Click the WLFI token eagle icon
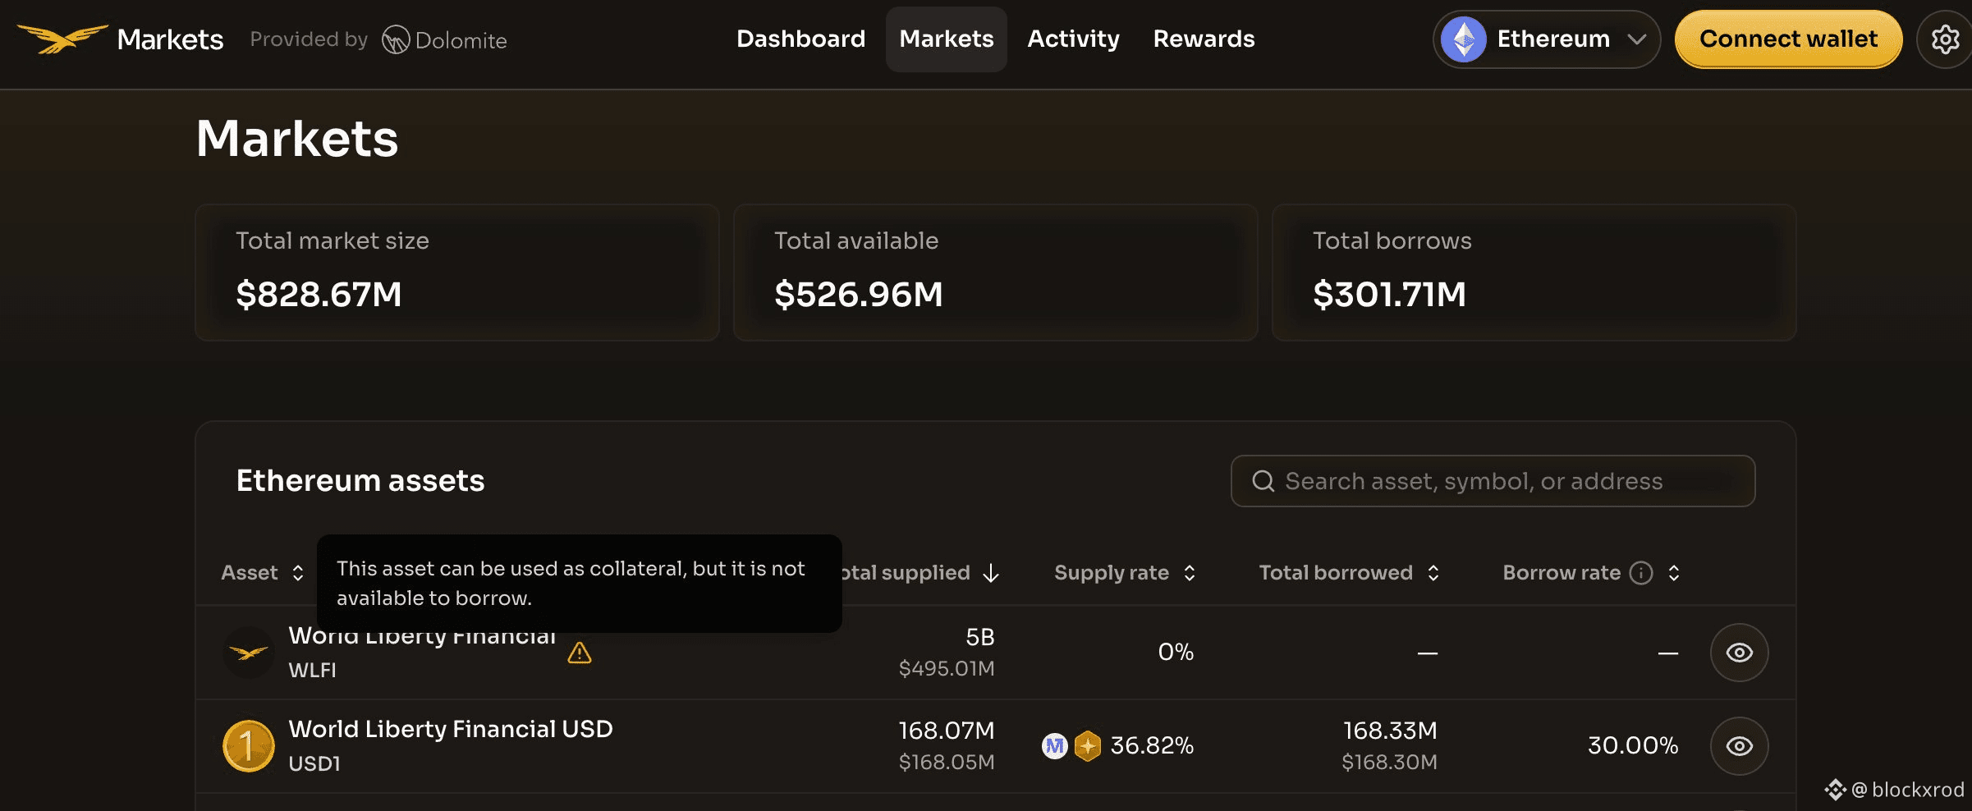The height and width of the screenshot is (811, 1972). [x=249, y=653]
